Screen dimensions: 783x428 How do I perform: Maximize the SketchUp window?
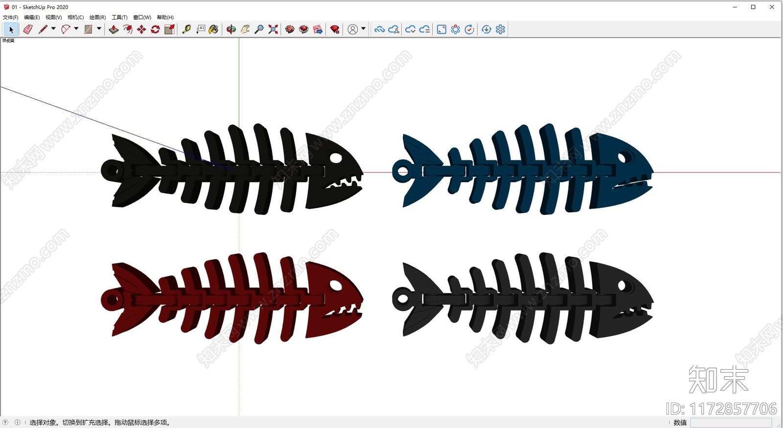tap(753, 7)
